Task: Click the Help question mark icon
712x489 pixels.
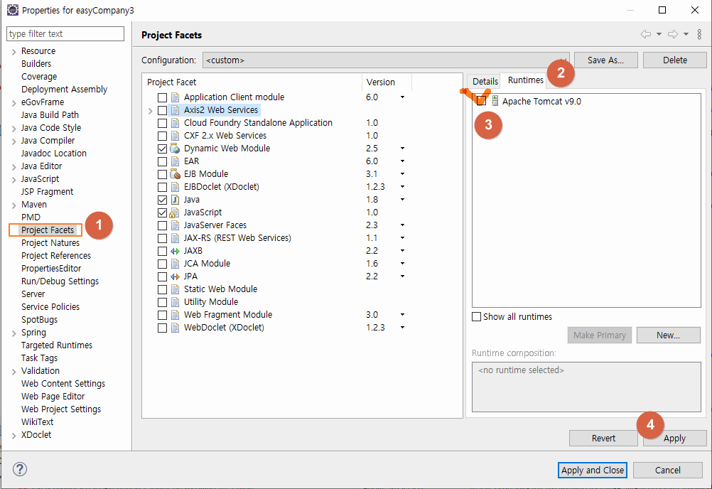Action: coord(20,469)
